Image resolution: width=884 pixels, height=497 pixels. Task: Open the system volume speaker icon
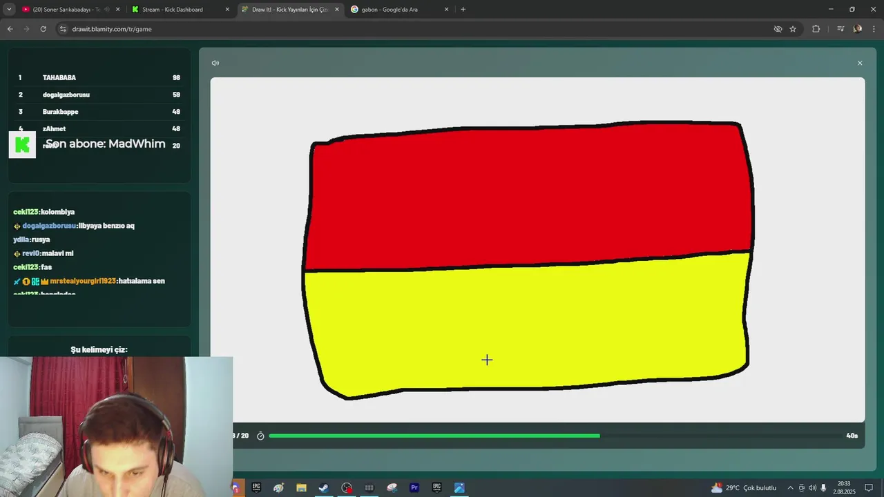pyautogui.click(x=812, y=487)
